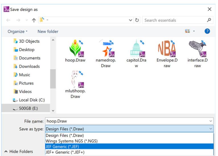
Task: Collapse folders with Hide Folders
Action: point(18,151)
